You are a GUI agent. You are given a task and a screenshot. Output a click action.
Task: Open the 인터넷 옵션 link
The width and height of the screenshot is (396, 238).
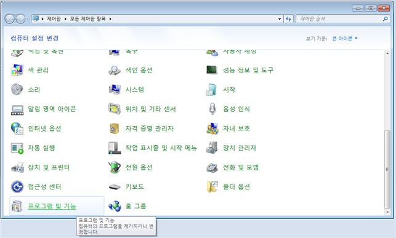click(44, 129)
